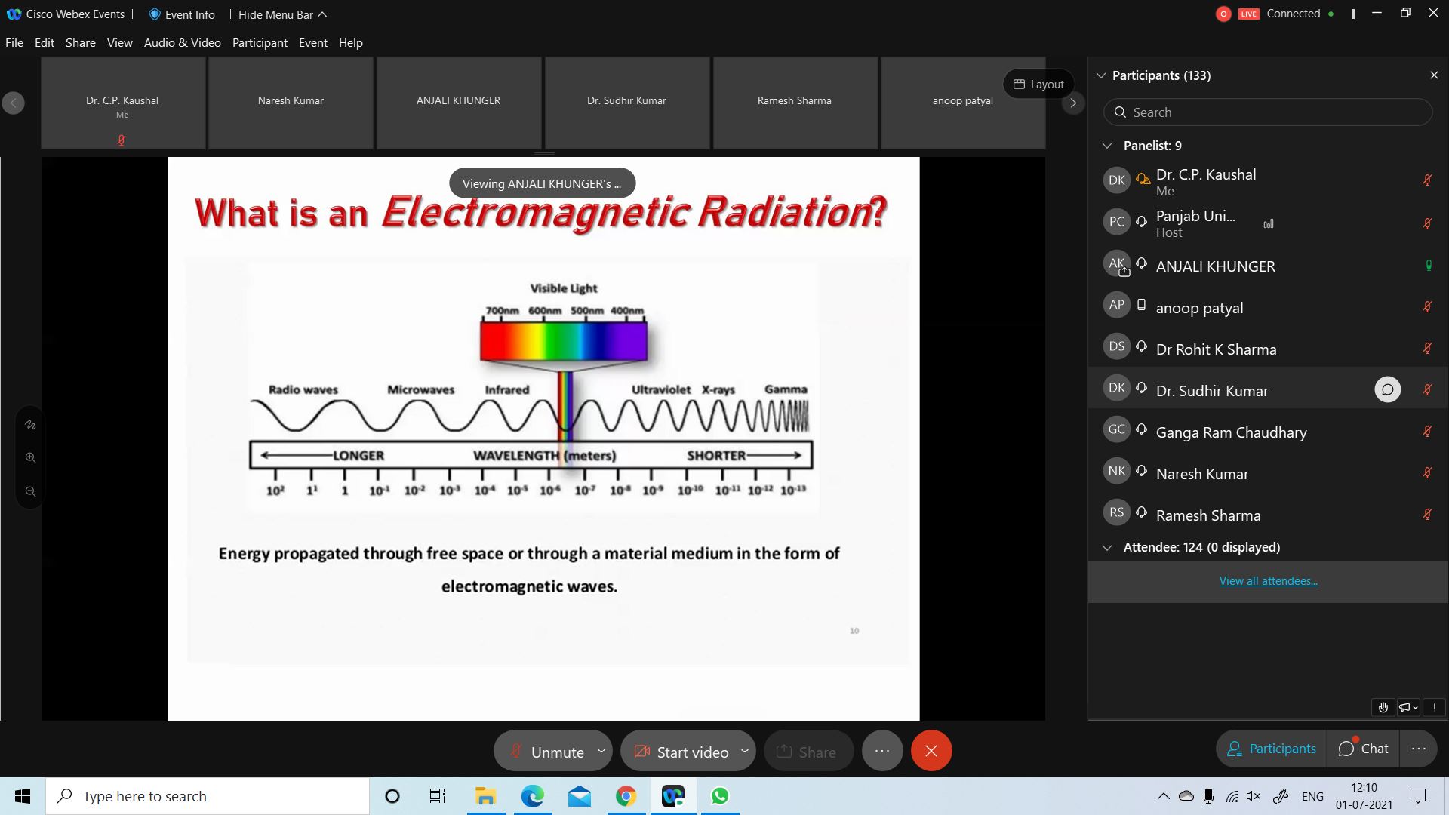Open Microsoft Edge from taskbar
Image resolution: width=1449 pixels, height=815 pixels.
pyautogui.click(x=532, y=796)
